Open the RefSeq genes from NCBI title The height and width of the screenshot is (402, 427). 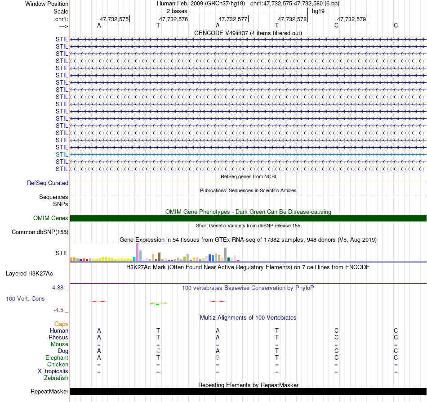248,176
